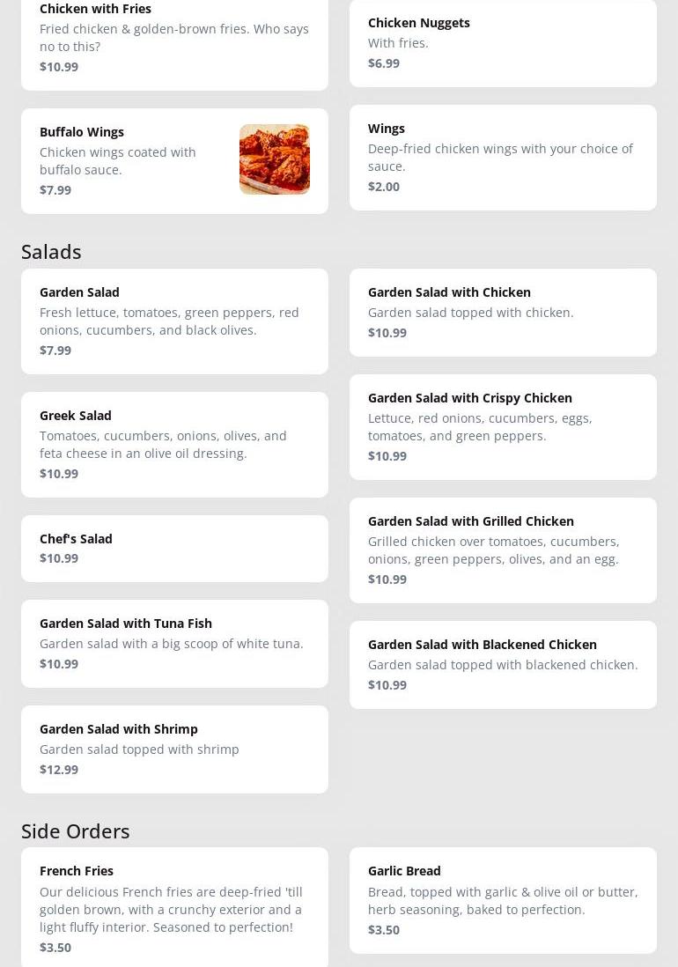Open Garden Salad with Chicken
The width and height of the screenshot is (678, 967).
[x=502, y=312]
